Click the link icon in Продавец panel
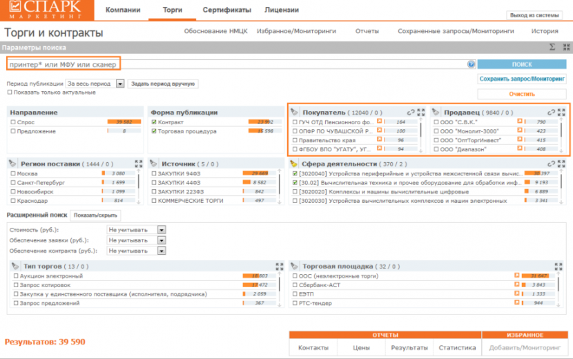 [x=552, y=112]
